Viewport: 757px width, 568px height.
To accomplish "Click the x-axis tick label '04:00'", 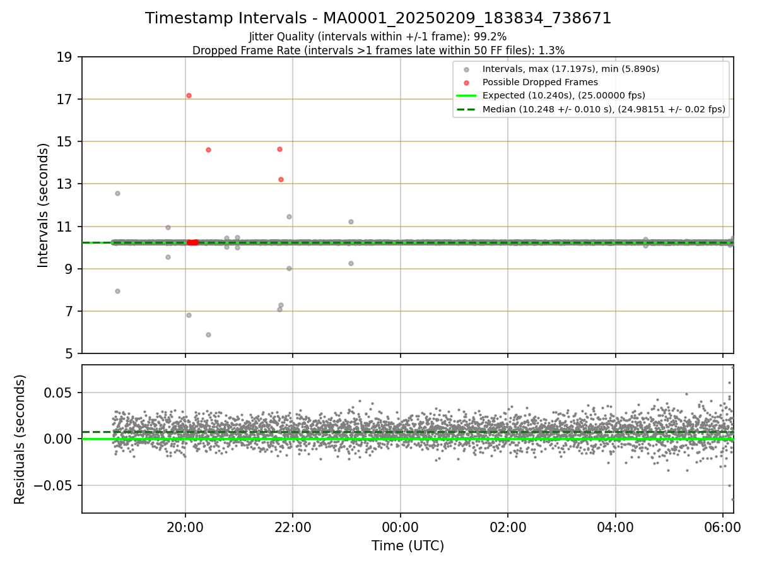I will coord(616,526).
